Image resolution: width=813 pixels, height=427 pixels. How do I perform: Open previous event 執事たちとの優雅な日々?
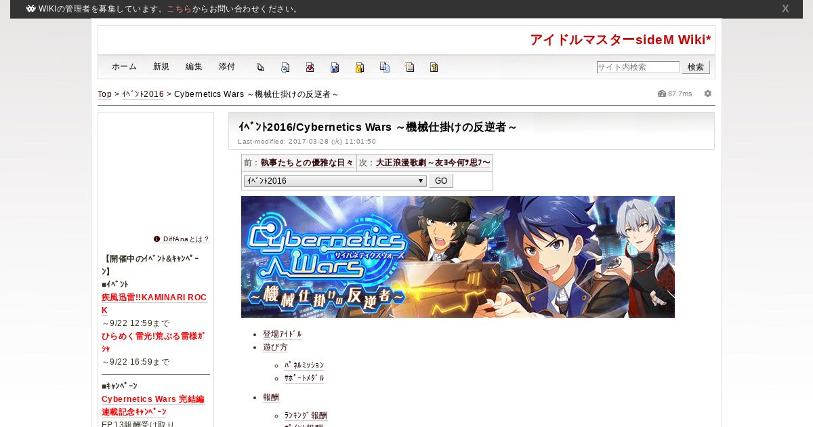tap(307, 163)
